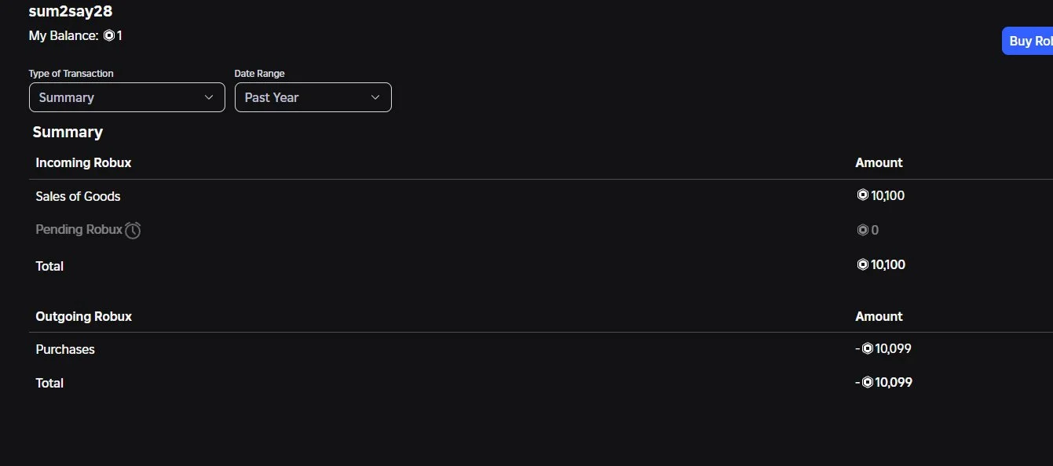Click Robux icon in Purchases amount
The width and height of the screenshot is (1053, 466).
coord(868,348)
